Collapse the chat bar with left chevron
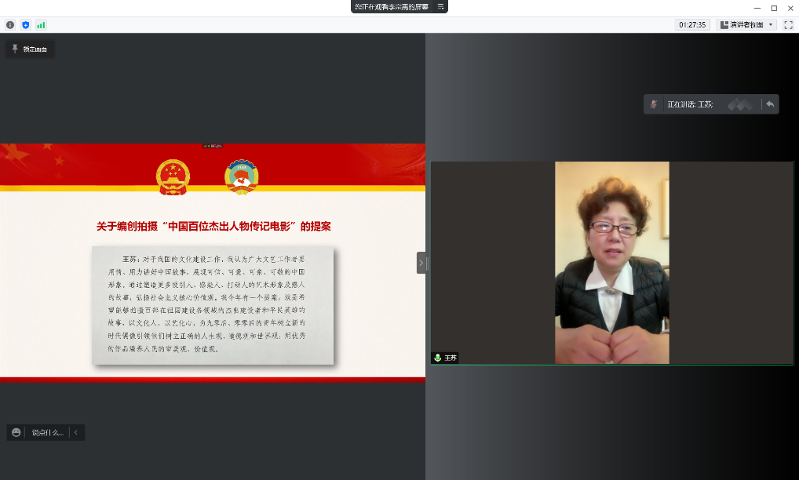This screenshot has height=480, width=799. coord(75,432)
